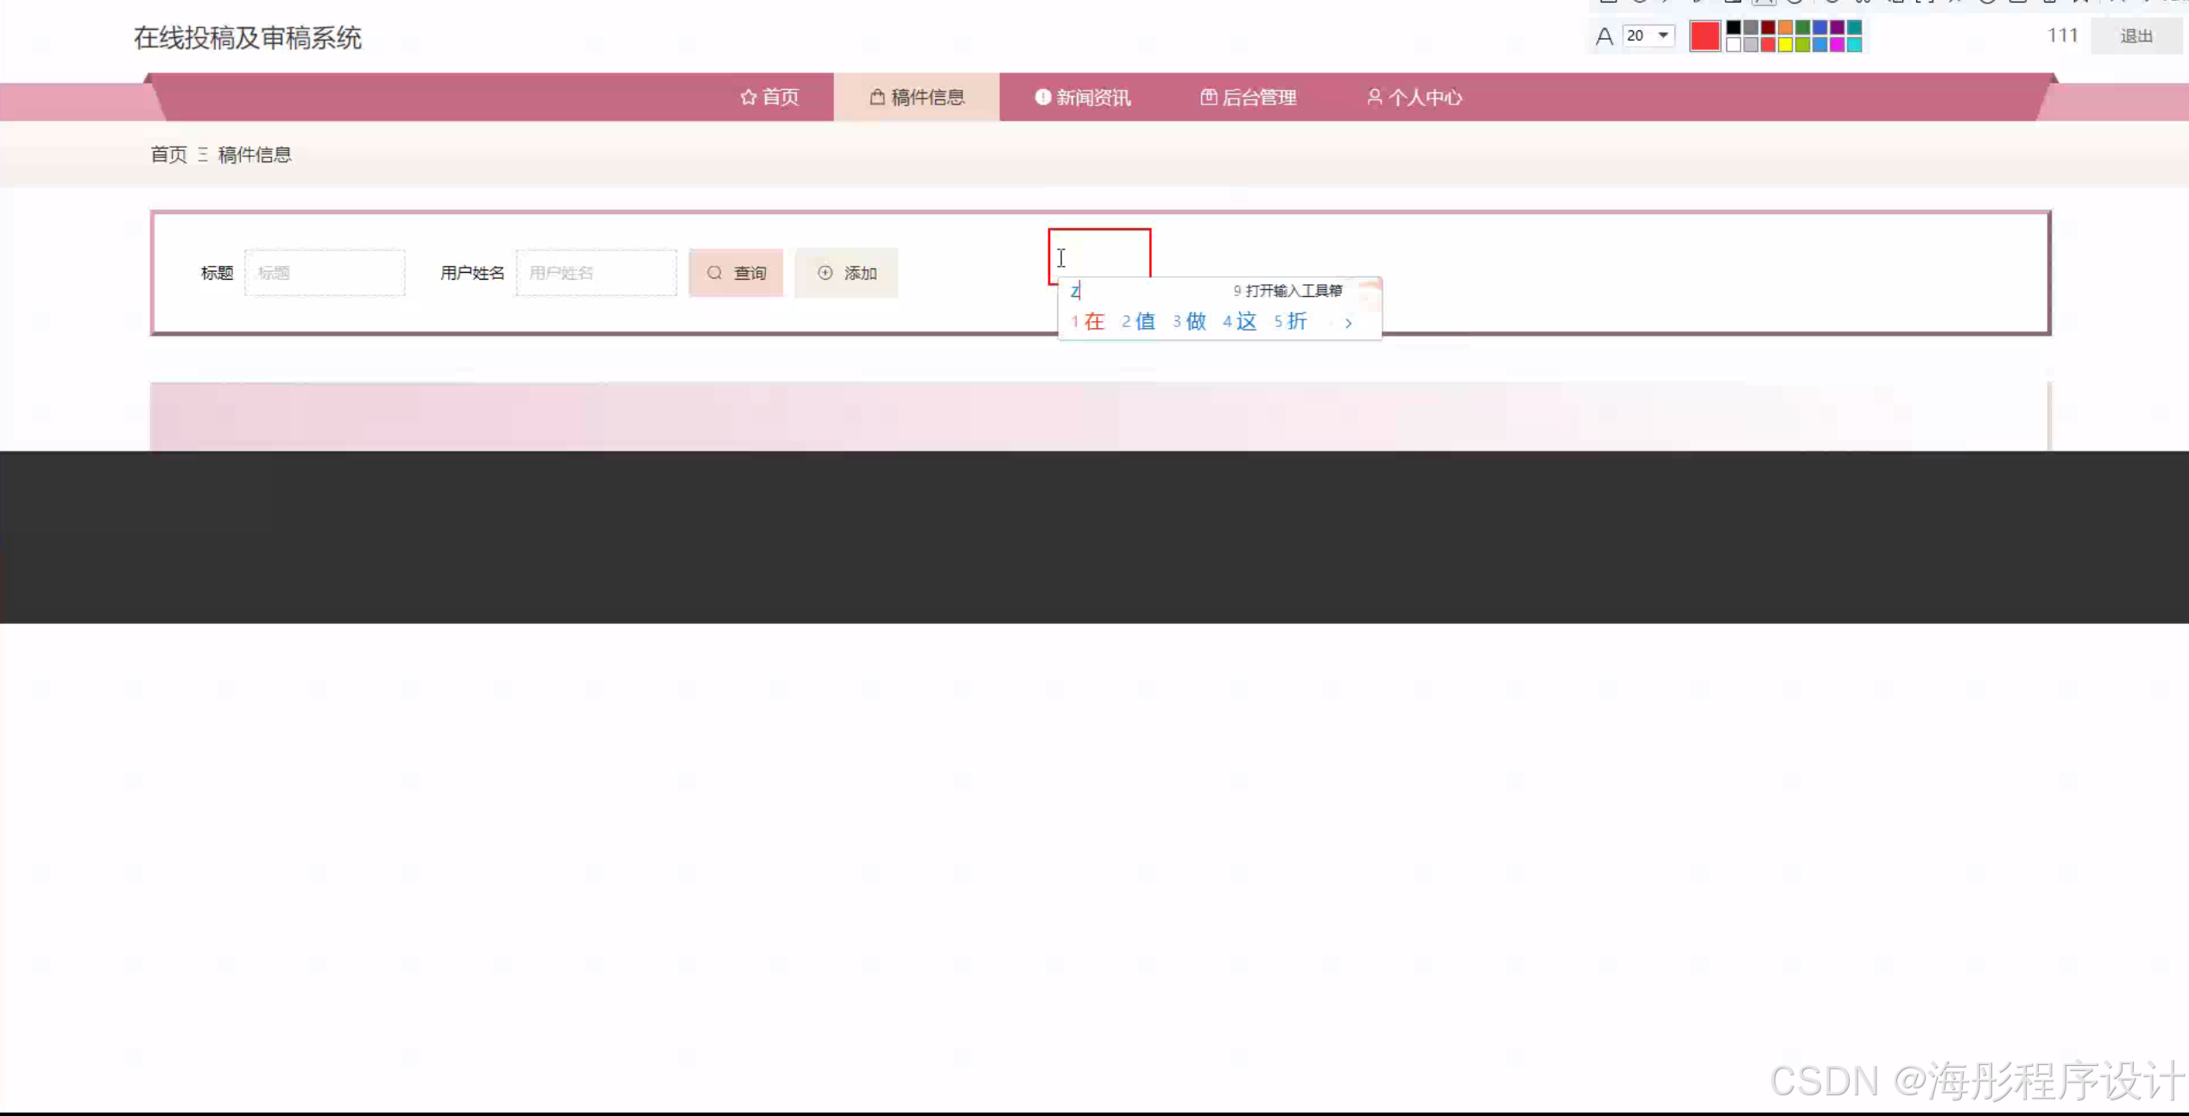The width and height of the screenshot is (2189, 1116).
Task: Click the star icon beside 首页
Action: click(748, 98)
